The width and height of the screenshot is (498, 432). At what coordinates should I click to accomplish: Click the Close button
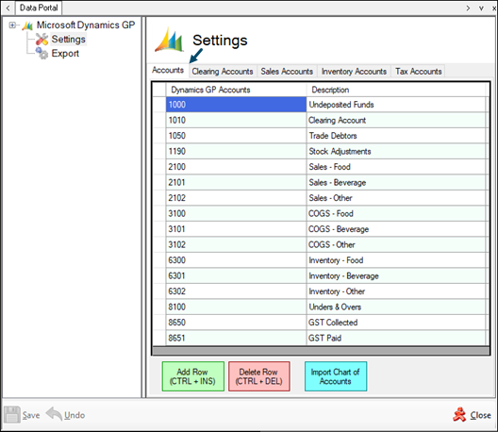click(472, 415)
